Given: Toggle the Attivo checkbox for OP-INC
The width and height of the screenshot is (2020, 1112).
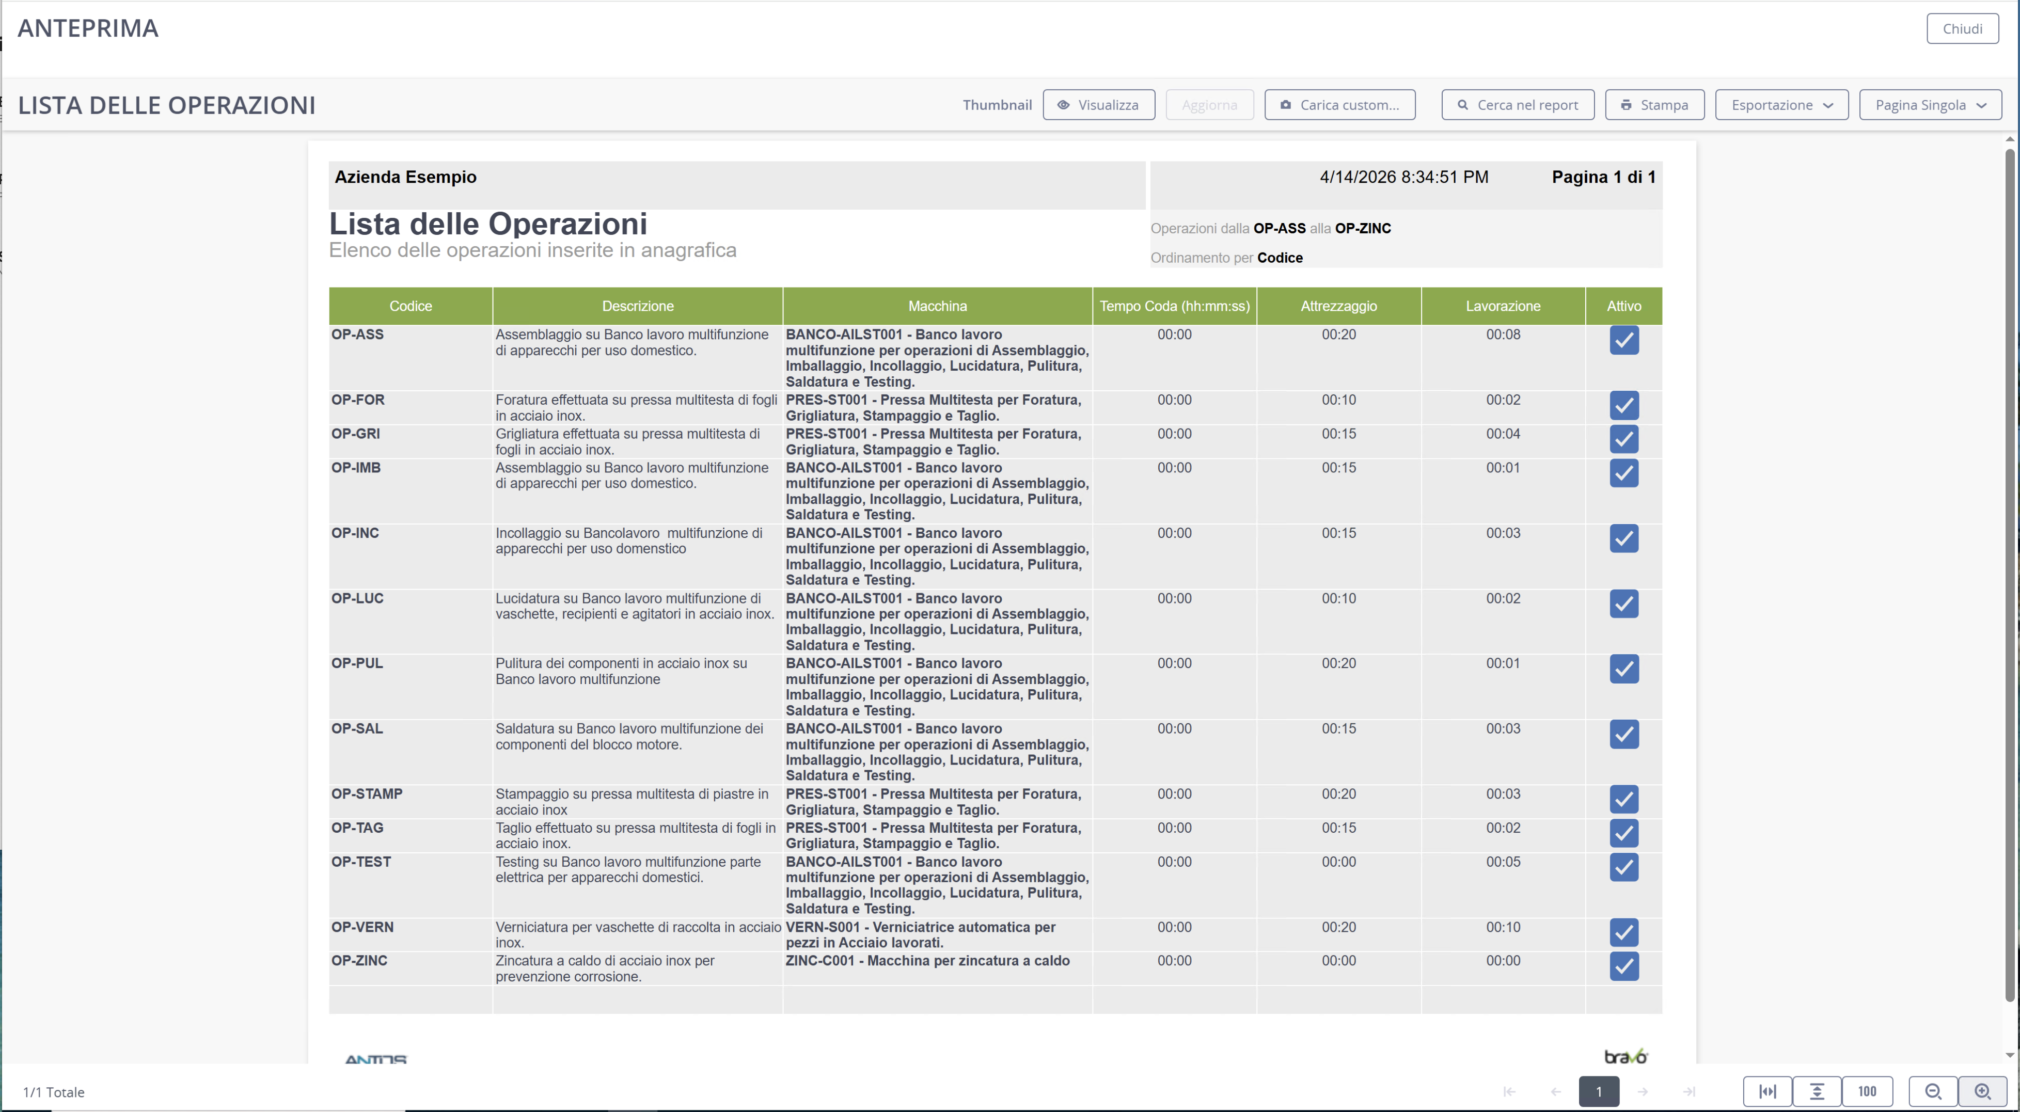Looking at the screenshot, I should (x=1624, y=539).
